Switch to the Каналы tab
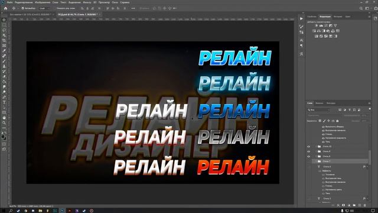Screen dimensions: 378x213 click(x=319, y=103)
